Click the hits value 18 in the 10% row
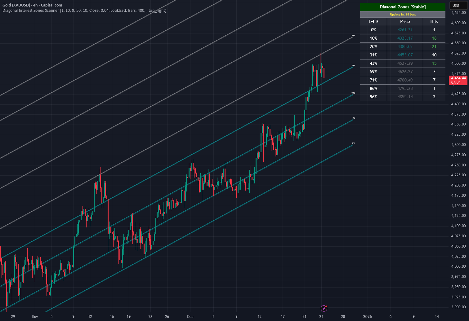This screenshot has height=321, width=469. pos(434,38)
